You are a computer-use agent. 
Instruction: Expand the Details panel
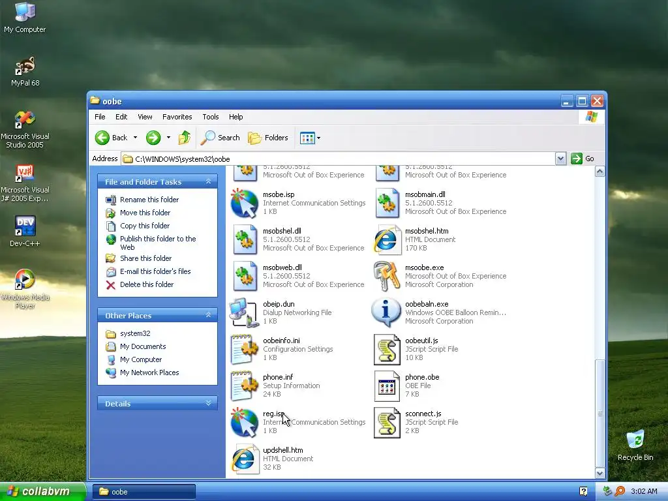point(208,403)
